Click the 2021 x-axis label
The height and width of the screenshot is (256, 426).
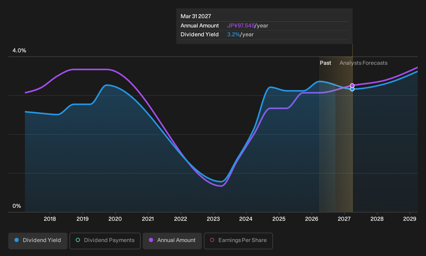pos(148,219)
